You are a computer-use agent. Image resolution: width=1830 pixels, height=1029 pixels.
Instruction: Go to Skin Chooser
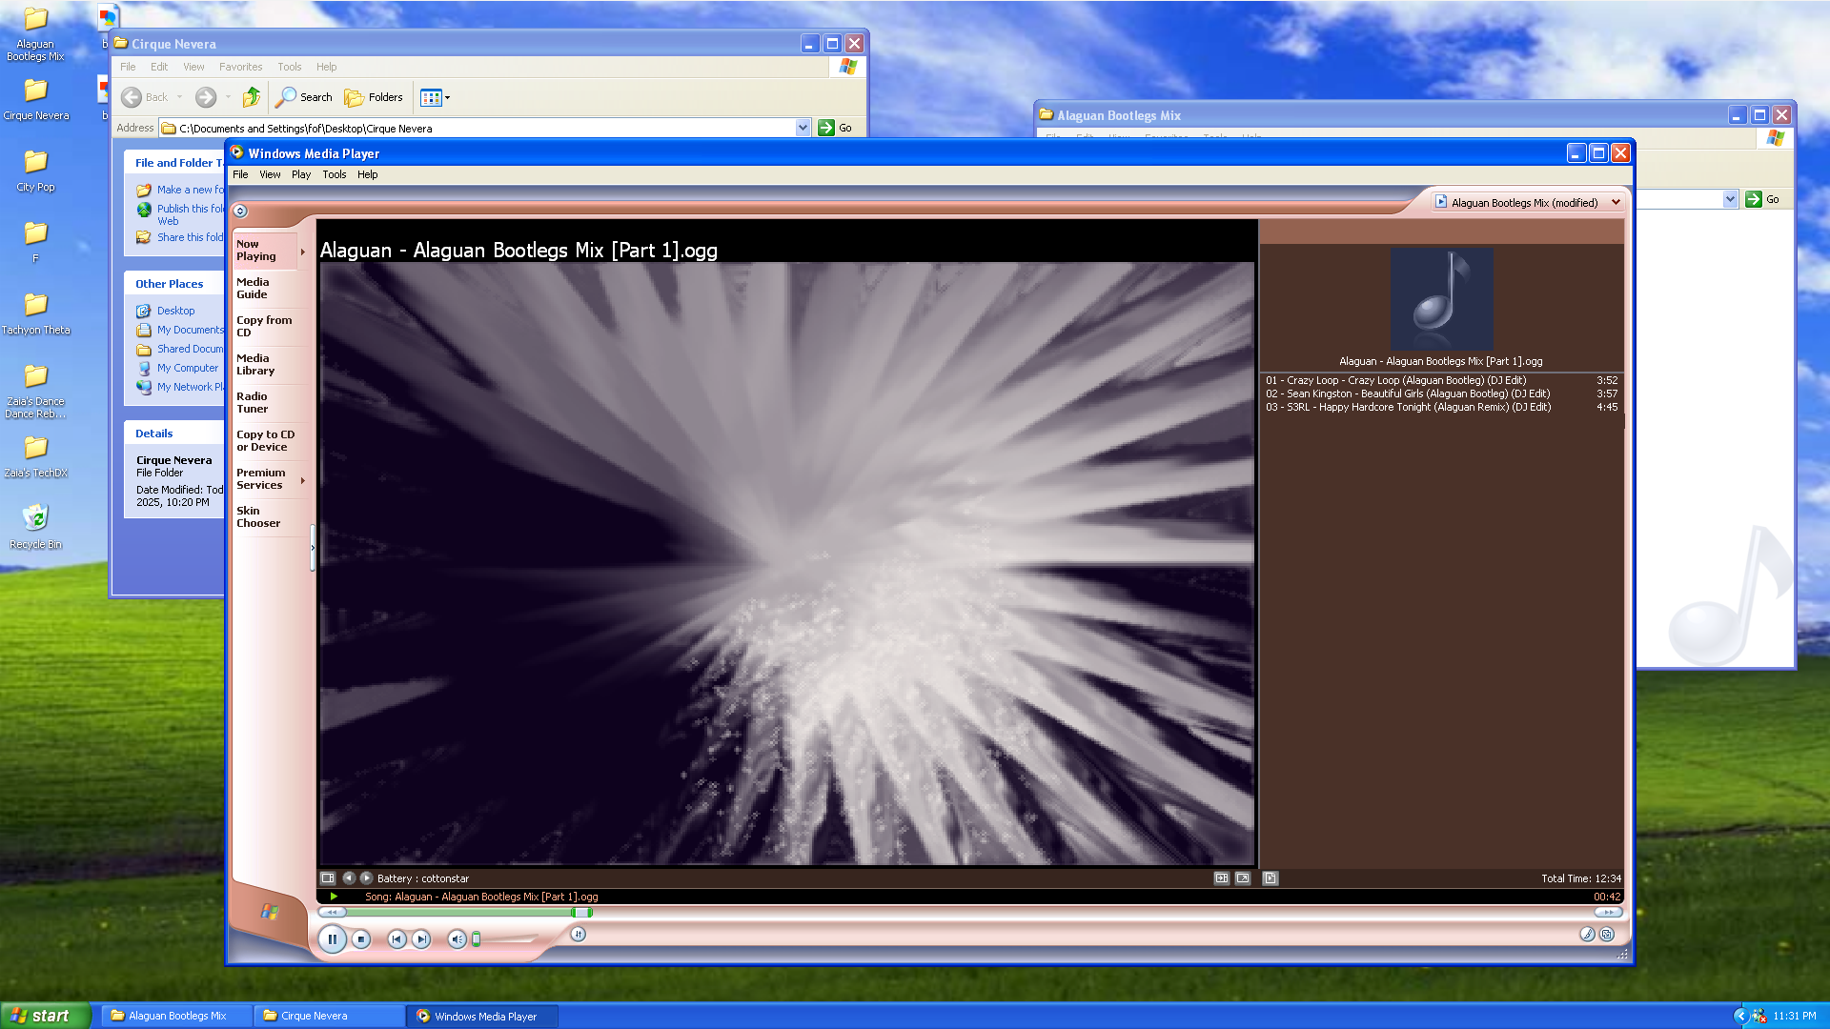pyautogui.click(x=258, y=517)
